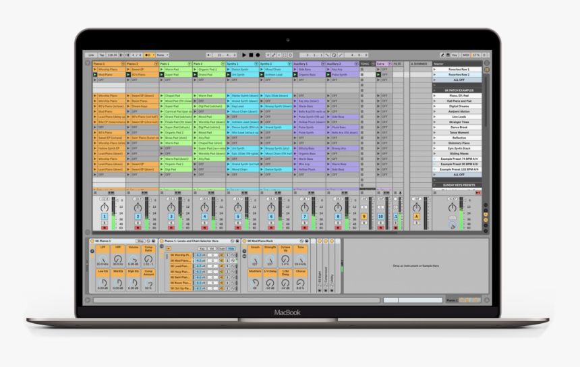The height and width of the screenshot is (367, 580).
Task: Click the Hide button in chain list
Action: 231,249
